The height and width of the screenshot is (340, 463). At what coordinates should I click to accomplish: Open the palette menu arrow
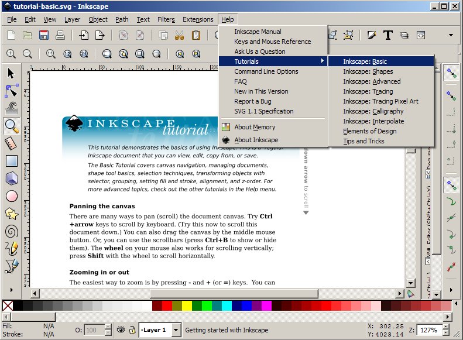coord(456,304)
